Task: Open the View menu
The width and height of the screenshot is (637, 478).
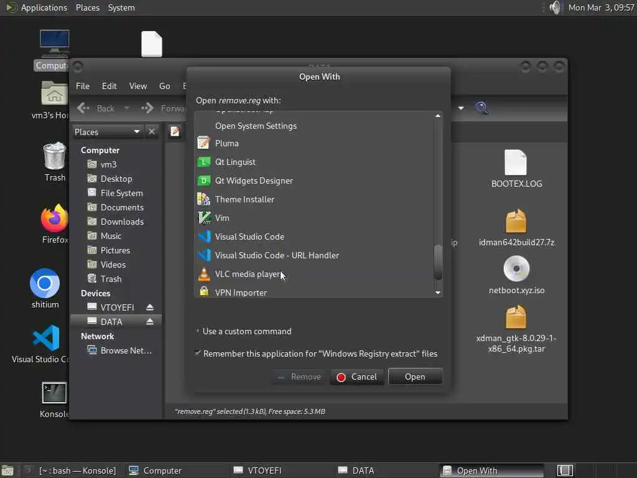Action: pos(137,86)
